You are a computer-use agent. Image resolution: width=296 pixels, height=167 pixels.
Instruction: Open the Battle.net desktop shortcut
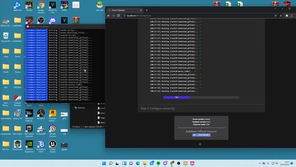tap(18, 6)
